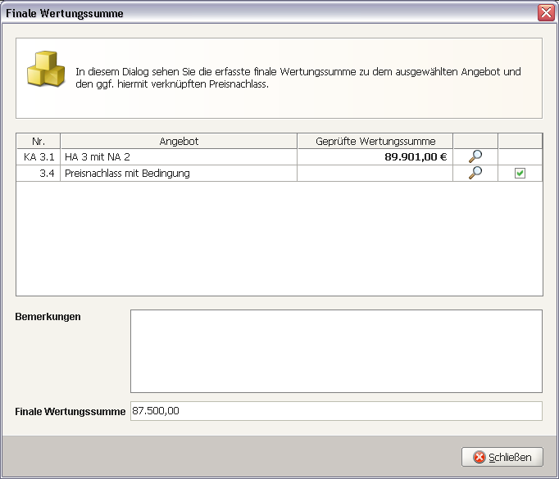Toggle checkbox for Preisnachlass mit Bedingung row
Viewport: 559px width, 479px height.
pos(520,174)
